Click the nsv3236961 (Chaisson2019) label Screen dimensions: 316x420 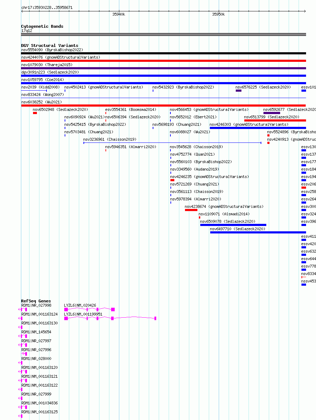(110, 140)
